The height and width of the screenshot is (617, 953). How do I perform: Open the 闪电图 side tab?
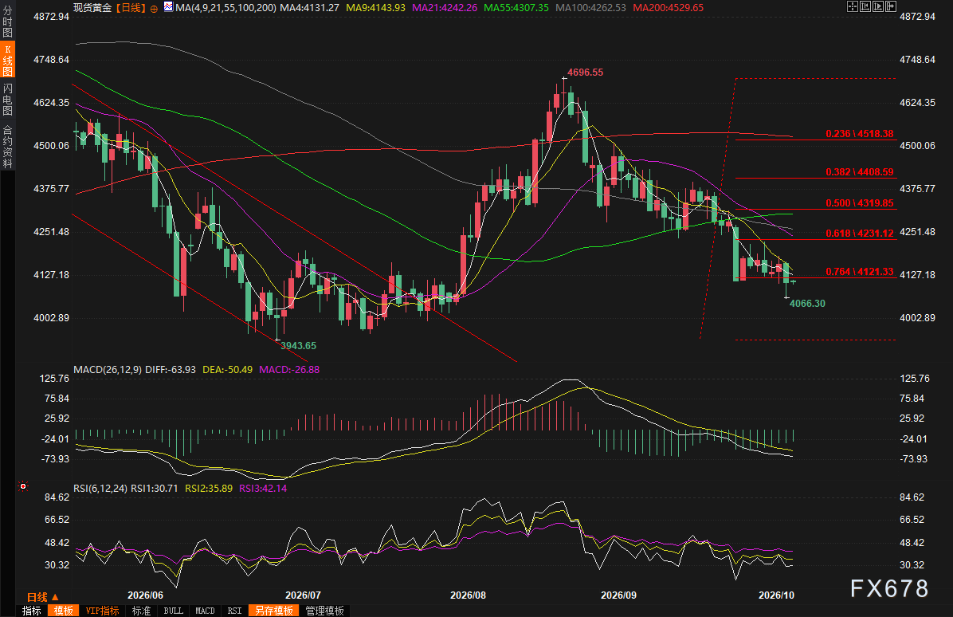(x=7, y=99)
